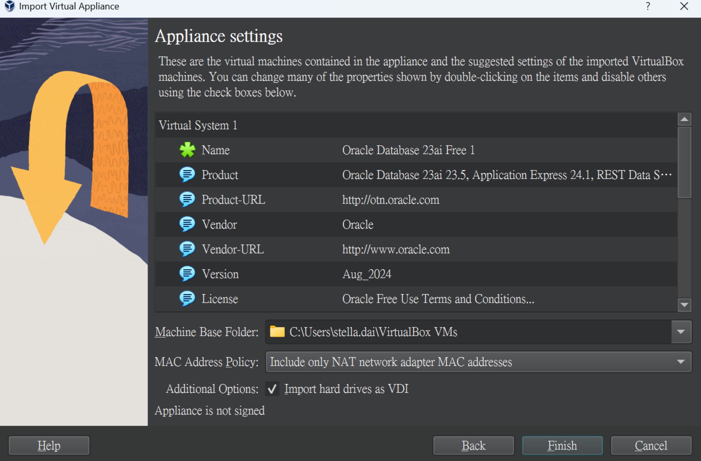This screenshot has height=461, width=701.
Task: Click the question mark help icon in title bar
Action: pos(648,6)
